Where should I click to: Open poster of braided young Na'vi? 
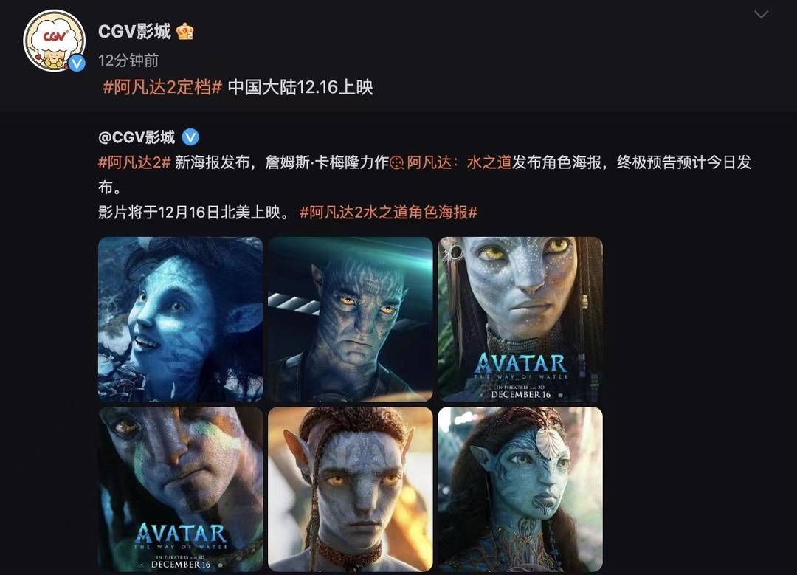(x=351, y=489)
